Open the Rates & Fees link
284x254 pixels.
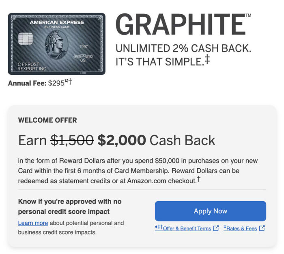tap(241, 228)
